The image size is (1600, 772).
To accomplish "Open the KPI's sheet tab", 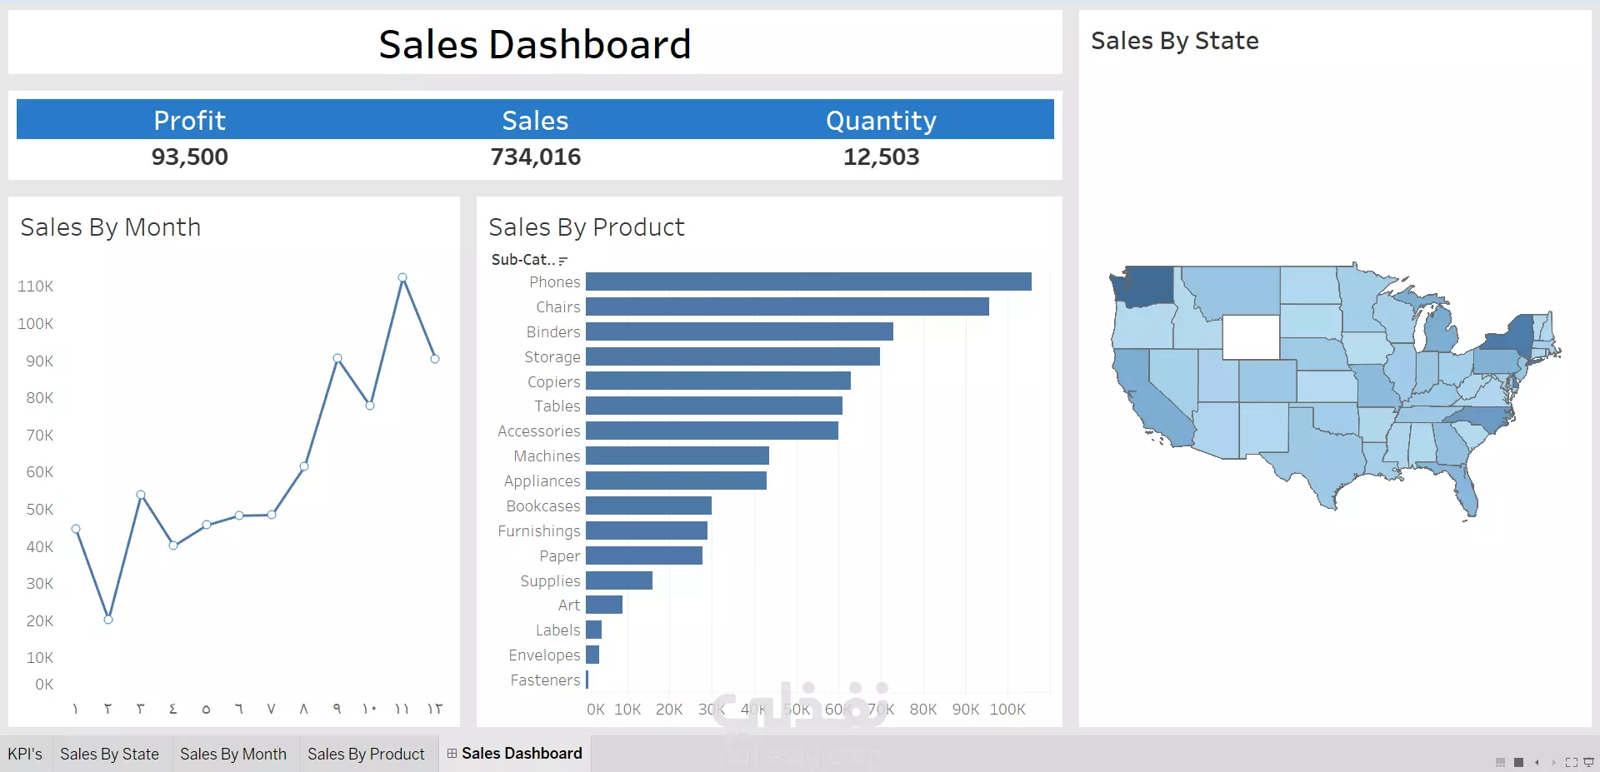I will click(25, 754).
